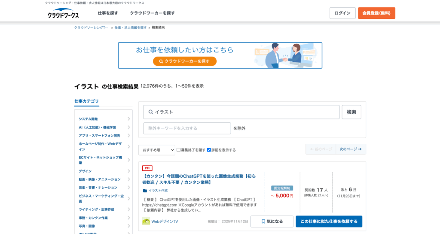Expand the システム開発 category chevron
The image size is (440, 234).
pyautogui.click(x=129, y=119)
